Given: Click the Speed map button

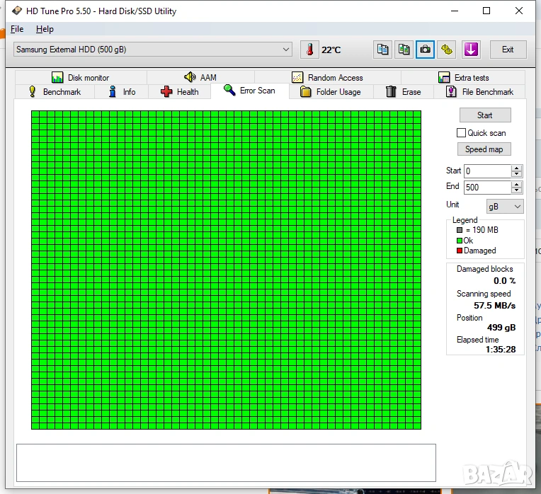Looking at the screenshot, I should 484,149.
